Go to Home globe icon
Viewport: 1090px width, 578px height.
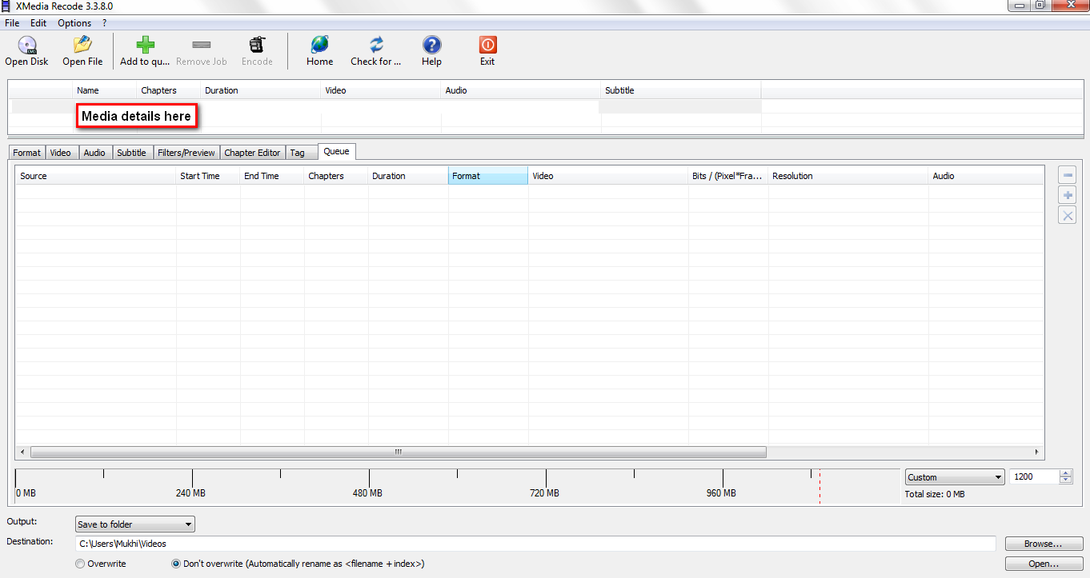tap(319, 45)
